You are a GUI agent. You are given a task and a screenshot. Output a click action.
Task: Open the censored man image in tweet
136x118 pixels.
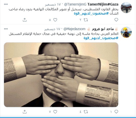pyautogui.click(x=61, y=75)
